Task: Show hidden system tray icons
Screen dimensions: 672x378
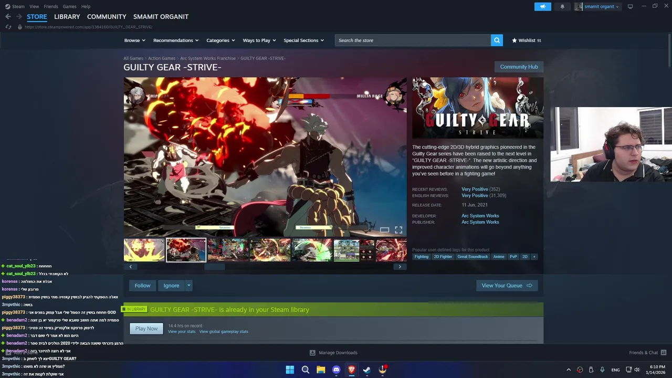Action: coord(569,370)
